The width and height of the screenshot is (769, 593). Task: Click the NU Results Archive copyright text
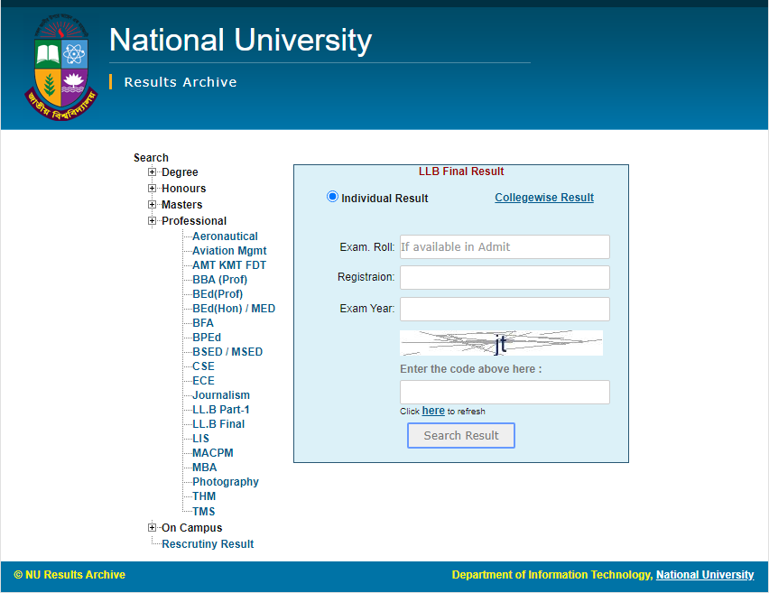[x=69, y=575]
